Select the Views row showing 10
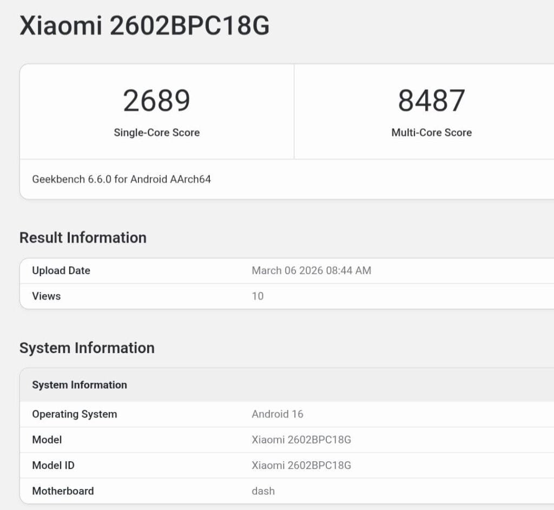Image resolution: width=554 pixels, height=510 pixels. (47, 296)
